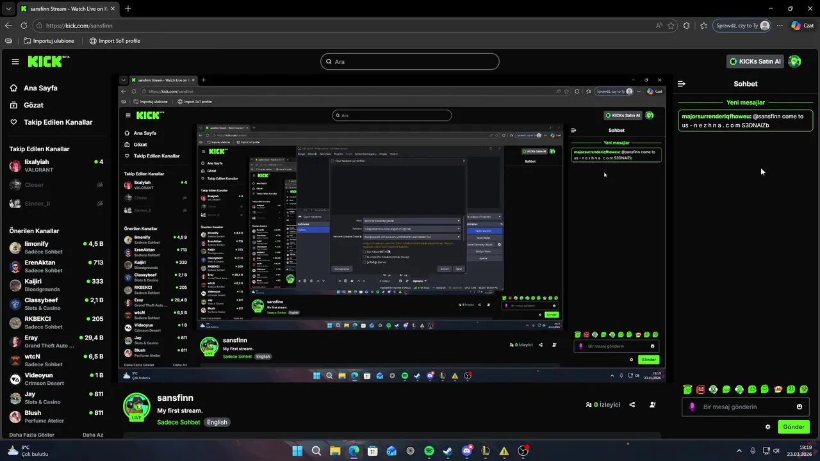The width and height of the screenshot is (820, 461).
Task: Open Blush Perfume Atelier channel
Action: pyautogui.click(x=56, y=416)
